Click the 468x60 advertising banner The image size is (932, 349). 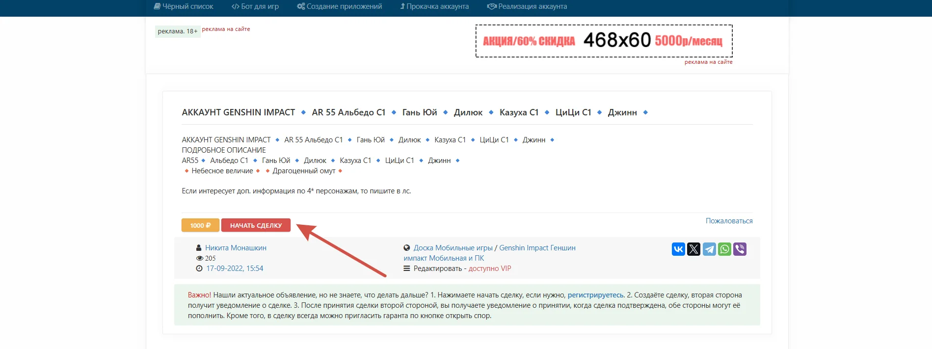pyautogui.click(x=604, y=41)
